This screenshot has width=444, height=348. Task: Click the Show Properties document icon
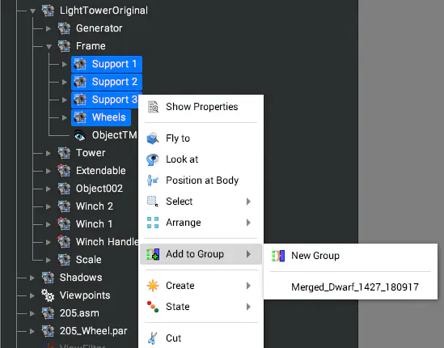pyautogui.click(x=153, y=107)
